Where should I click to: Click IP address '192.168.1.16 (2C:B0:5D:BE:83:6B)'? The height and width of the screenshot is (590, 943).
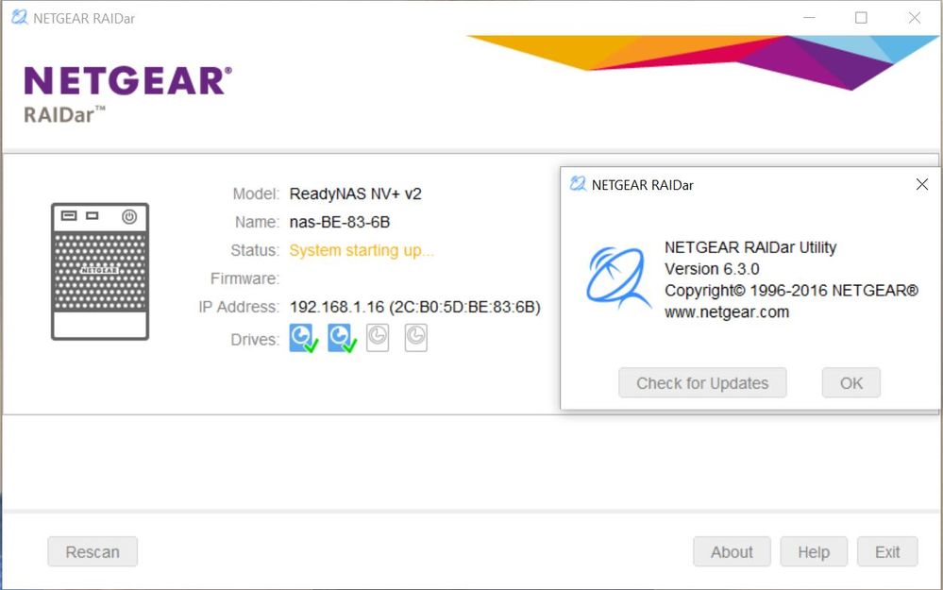415,308
